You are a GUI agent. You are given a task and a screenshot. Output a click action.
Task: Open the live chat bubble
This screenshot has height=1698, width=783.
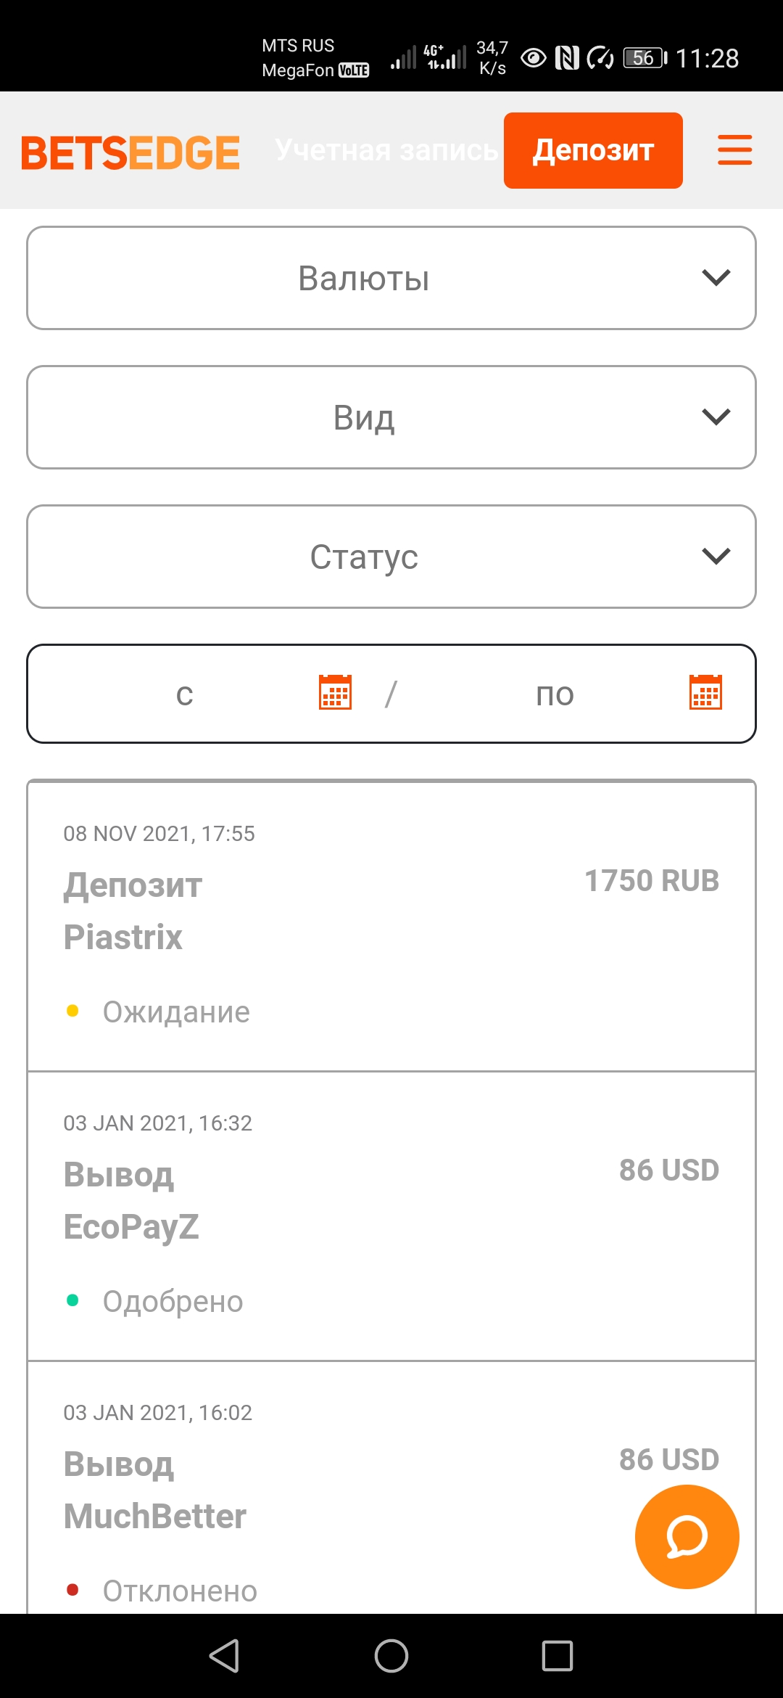[x=687, y=1536]
